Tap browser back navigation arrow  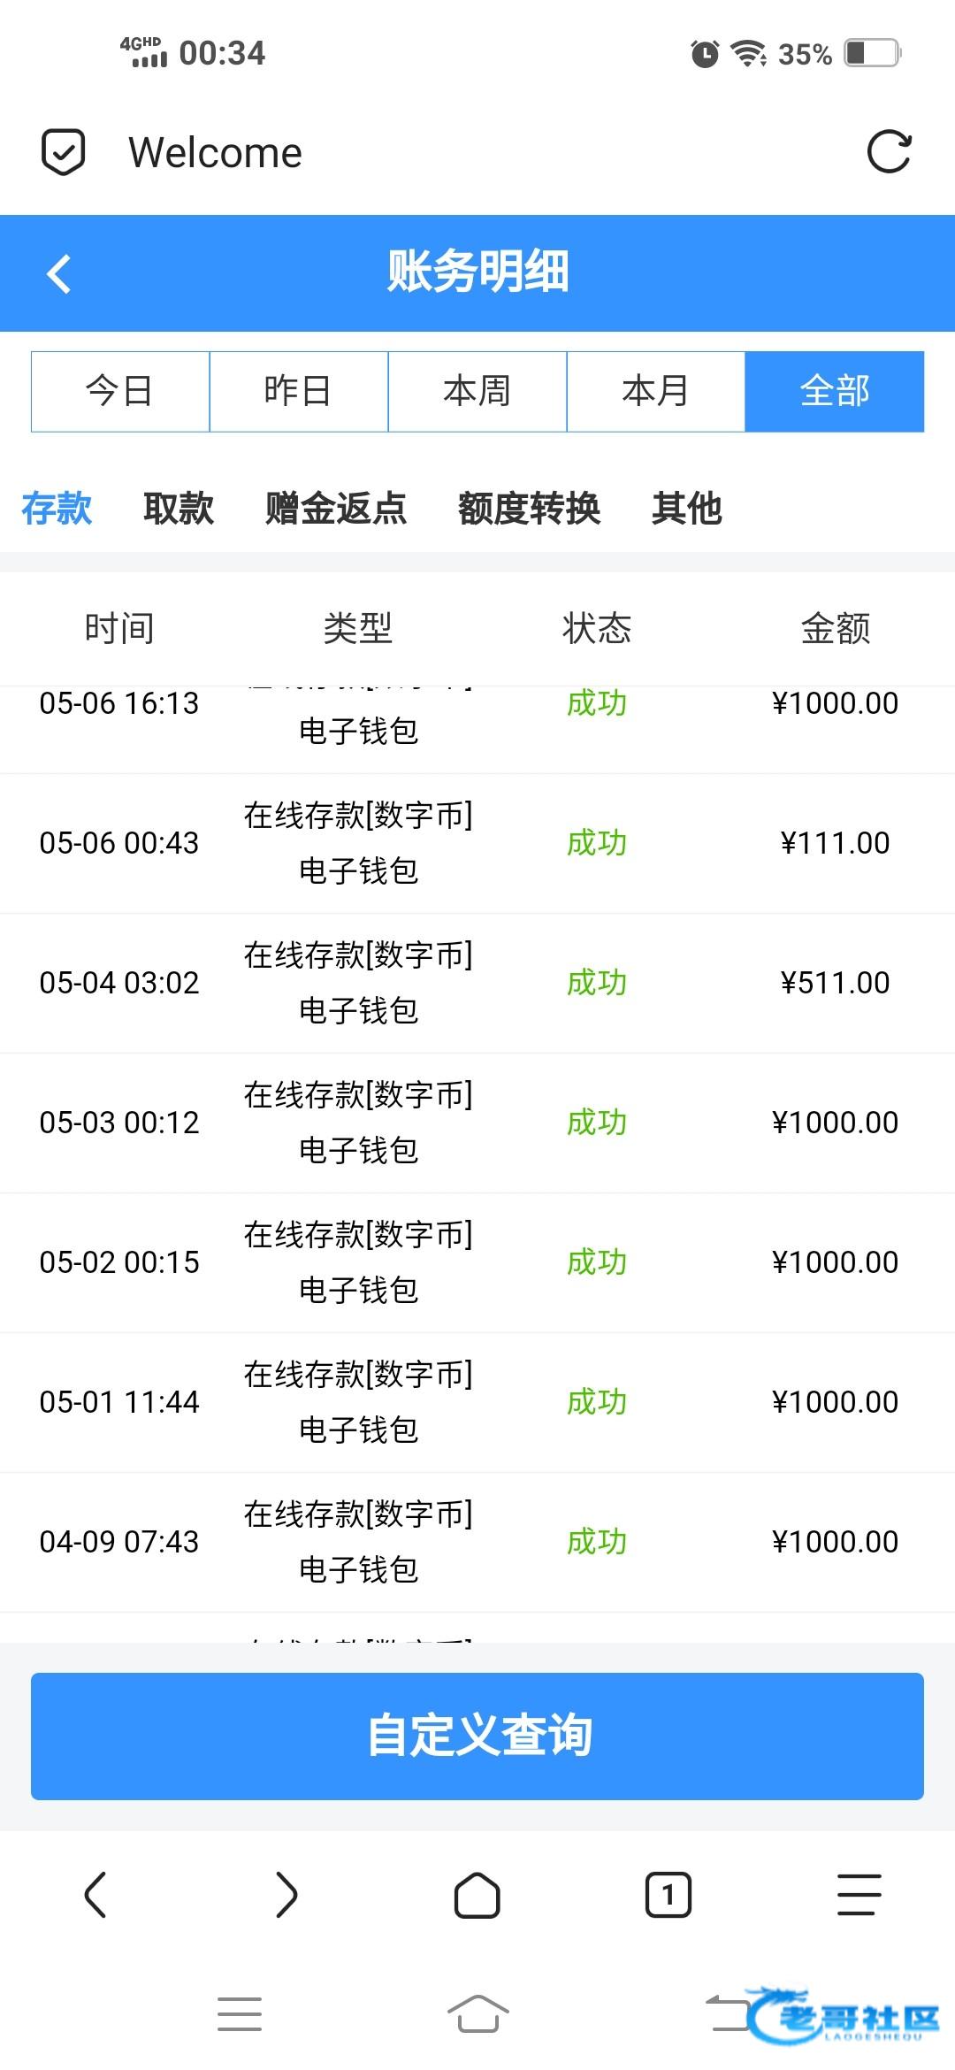95,1895
